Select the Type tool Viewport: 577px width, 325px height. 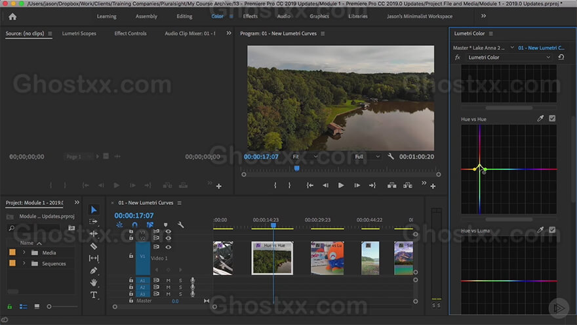click(94, 295)
